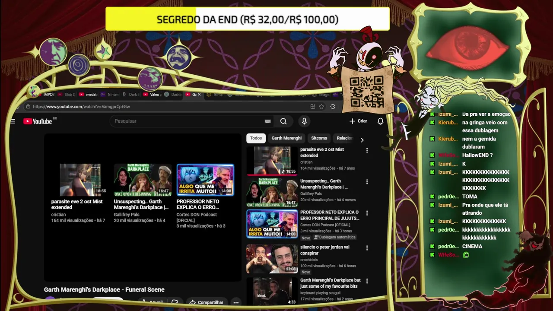Image resolution: width=553 pixels, height=311 pixels.
Task: Play endscreen Unsuspecting Darkplace suggestion
Action: [143, 180]
